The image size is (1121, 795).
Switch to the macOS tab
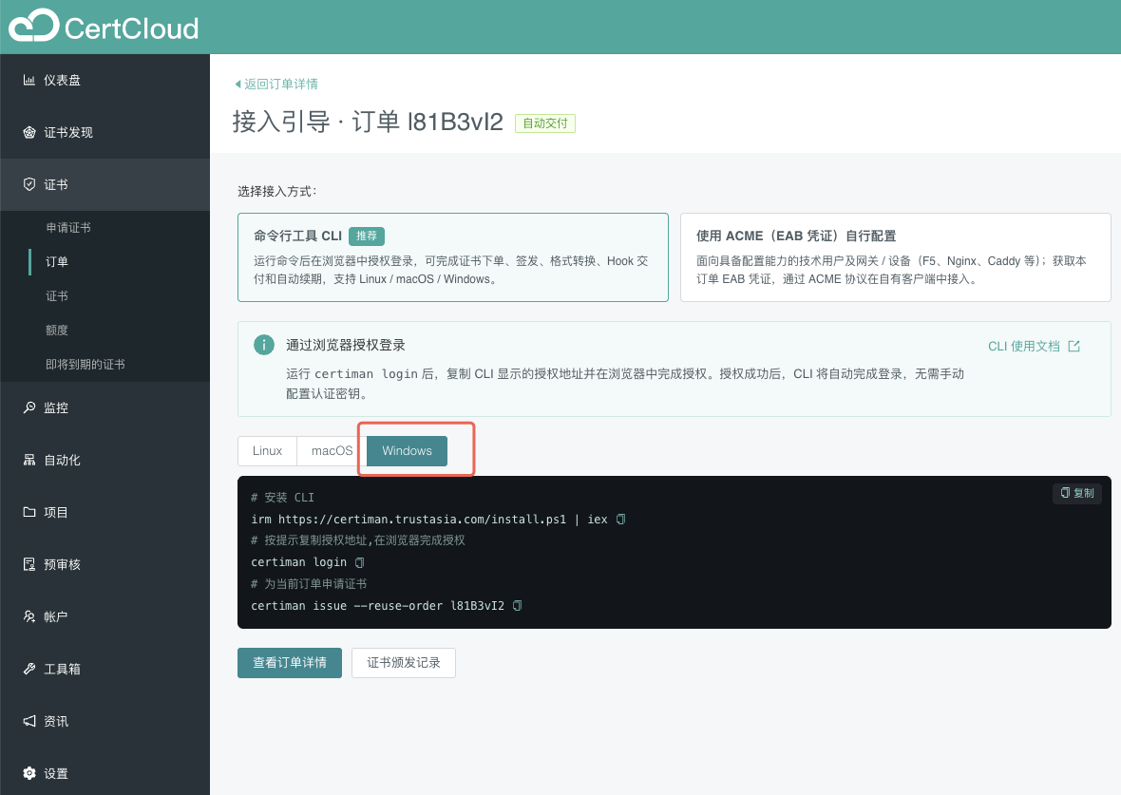[x=332, y=451]
